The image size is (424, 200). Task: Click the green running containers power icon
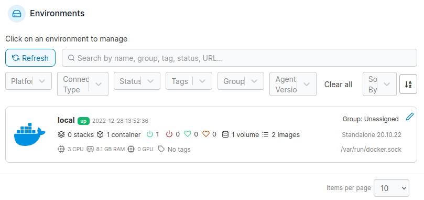(x=150, y=134)
